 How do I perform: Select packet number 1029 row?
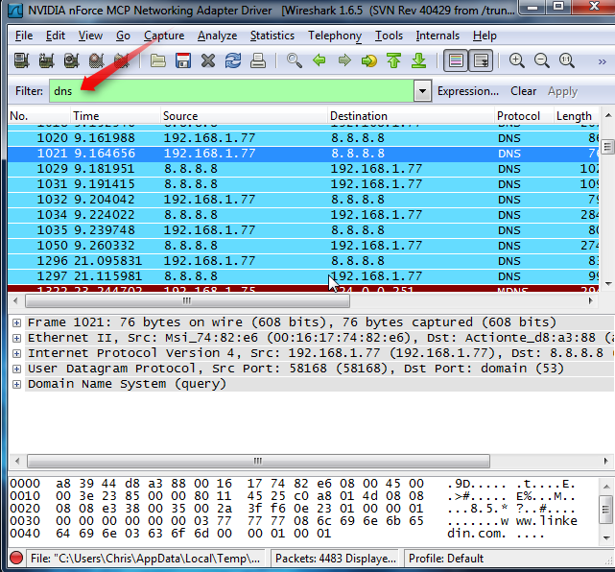303,169
